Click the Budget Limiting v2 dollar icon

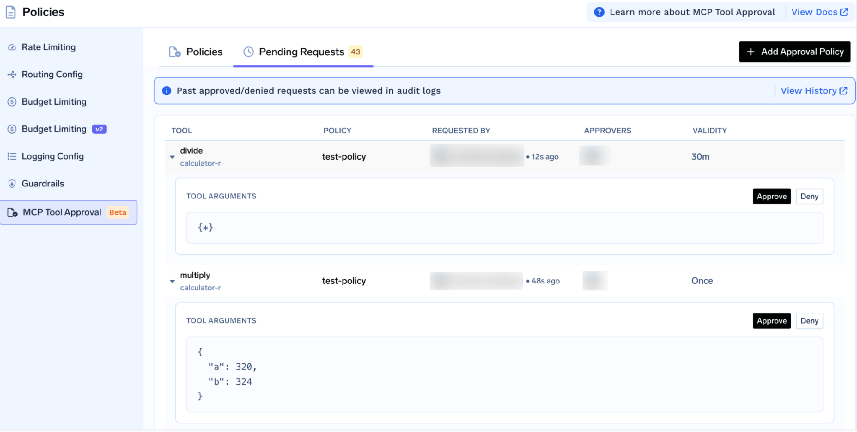tap(12, 129)
